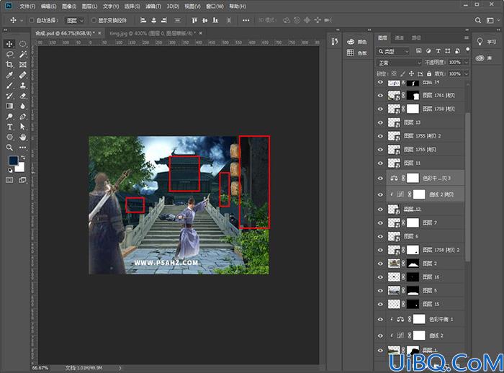Switch to the 通道 channels tab
Viewport: 504px width, 373px height.
click(x=399, y=38)
